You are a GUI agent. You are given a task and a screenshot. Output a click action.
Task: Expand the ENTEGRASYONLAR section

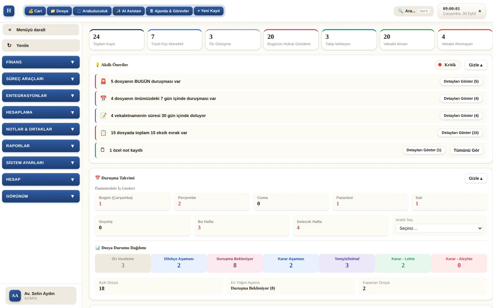click(x=41, y=95)
